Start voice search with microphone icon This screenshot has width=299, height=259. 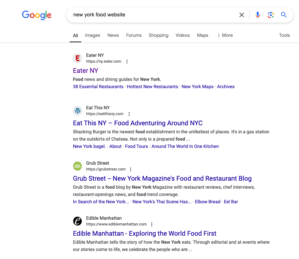point(258,15)
